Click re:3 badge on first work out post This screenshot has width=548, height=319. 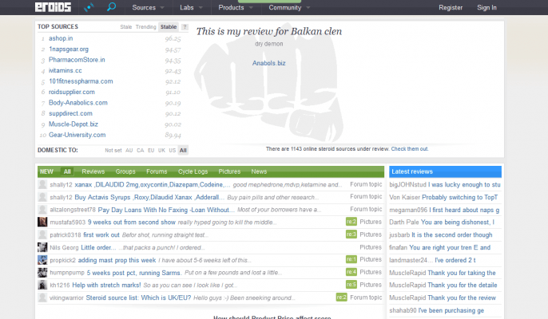click(351, 234)
